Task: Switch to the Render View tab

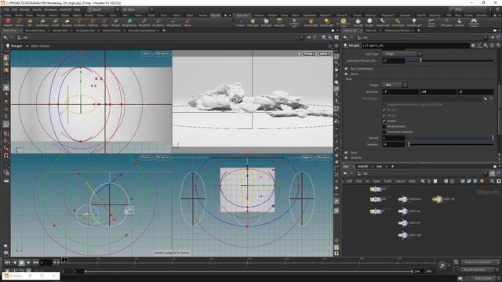Action: click(60, 31)
